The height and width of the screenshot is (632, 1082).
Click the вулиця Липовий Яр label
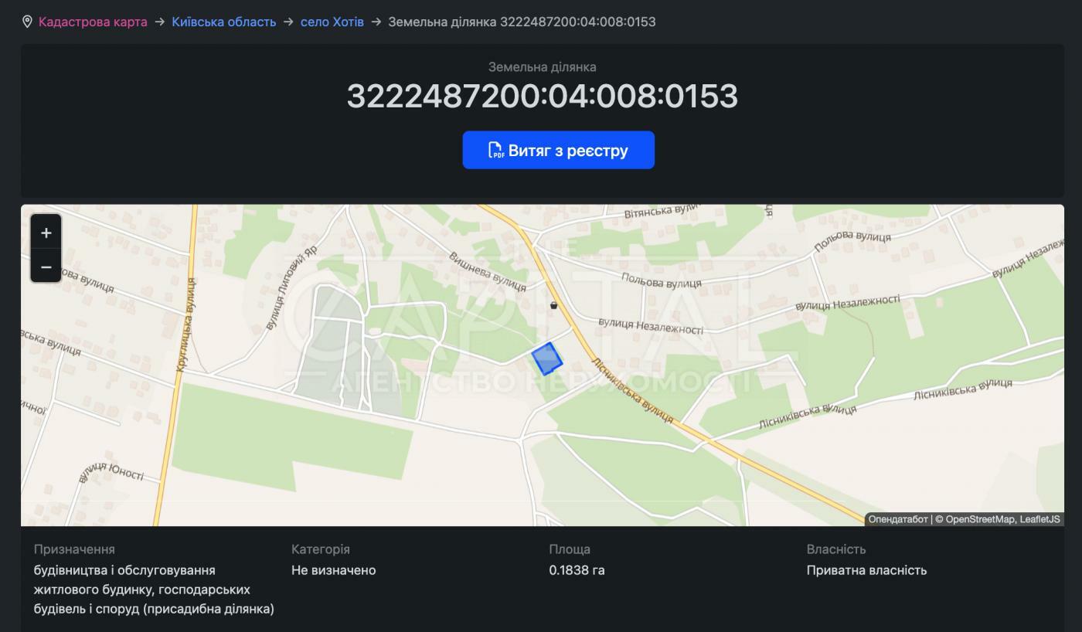pyautogui.click(x=291, y=288)
